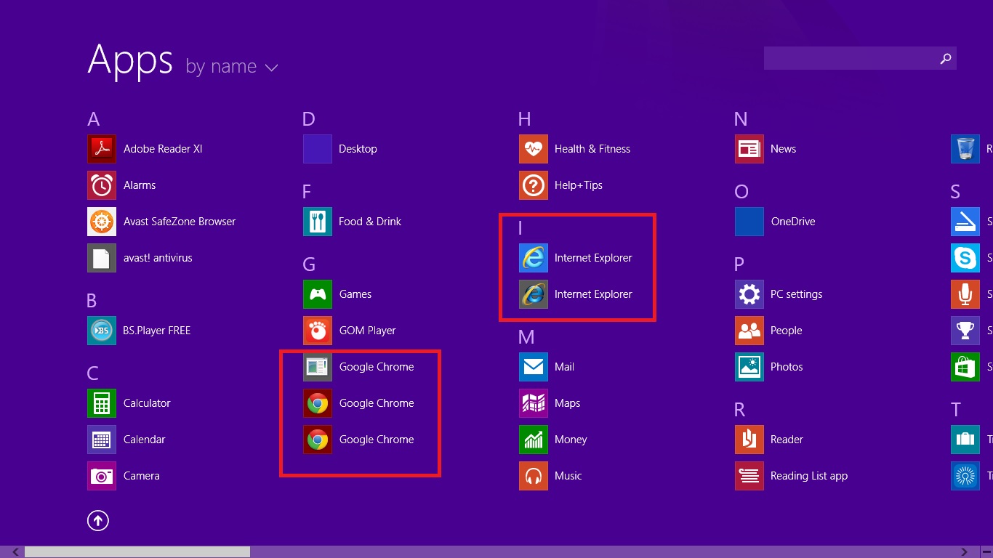Click the letter T group header
993x558 pixels.
[x=956, y=410]
